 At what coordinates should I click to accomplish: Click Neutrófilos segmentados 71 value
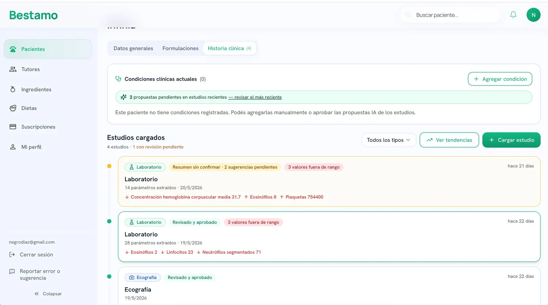(x=229, y=252)
